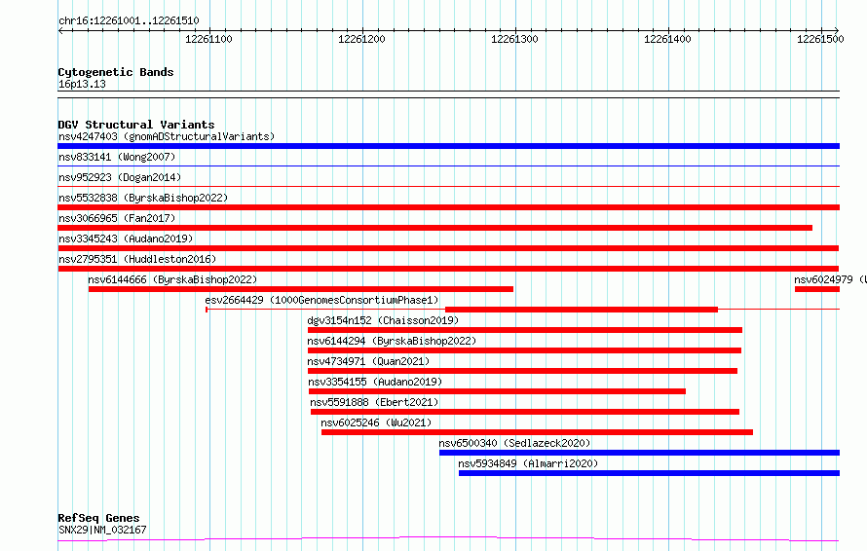Open nsv3066965 (Fan2017) label

117,218
